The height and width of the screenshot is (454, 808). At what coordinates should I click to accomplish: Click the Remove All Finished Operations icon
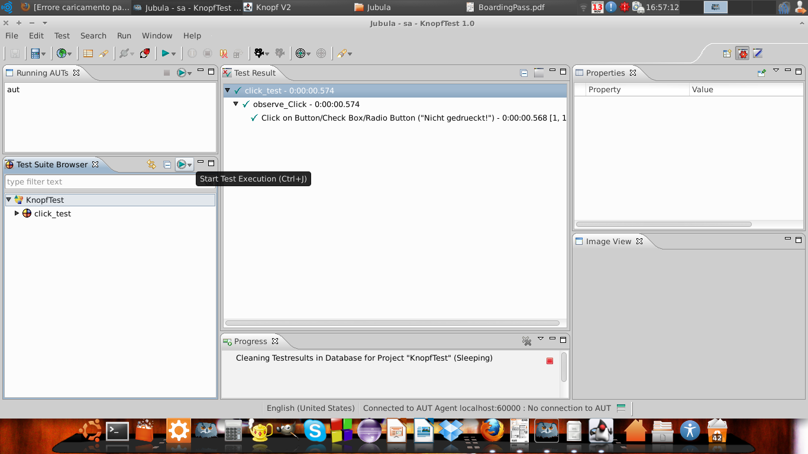point(526,341)
